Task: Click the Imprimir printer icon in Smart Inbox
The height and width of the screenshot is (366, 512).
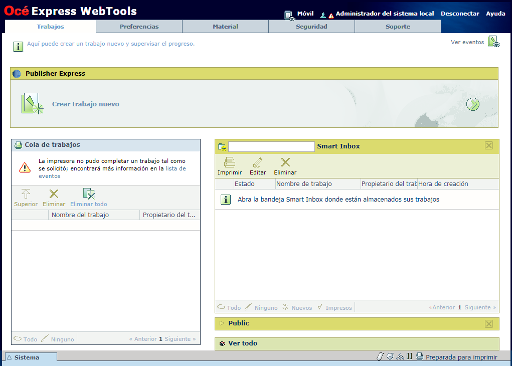Action: [x=230, y=162]
